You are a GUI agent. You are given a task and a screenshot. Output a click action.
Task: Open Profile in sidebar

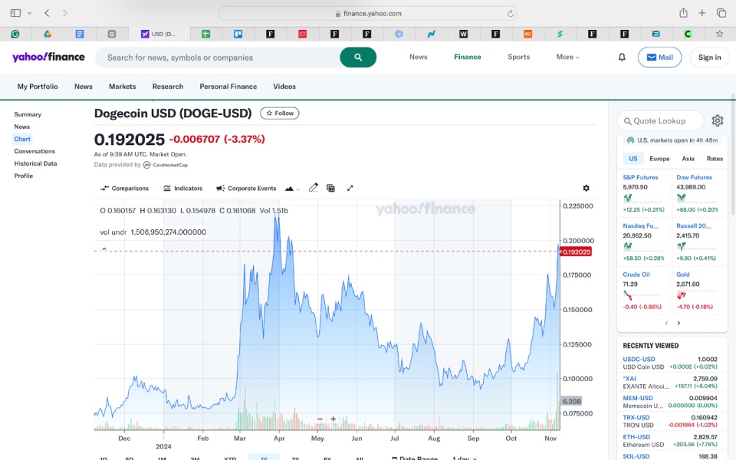point(24,176)
